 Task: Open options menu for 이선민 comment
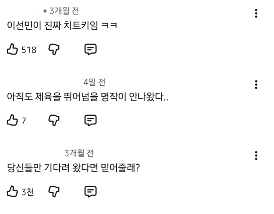click(x=256, y=13)
